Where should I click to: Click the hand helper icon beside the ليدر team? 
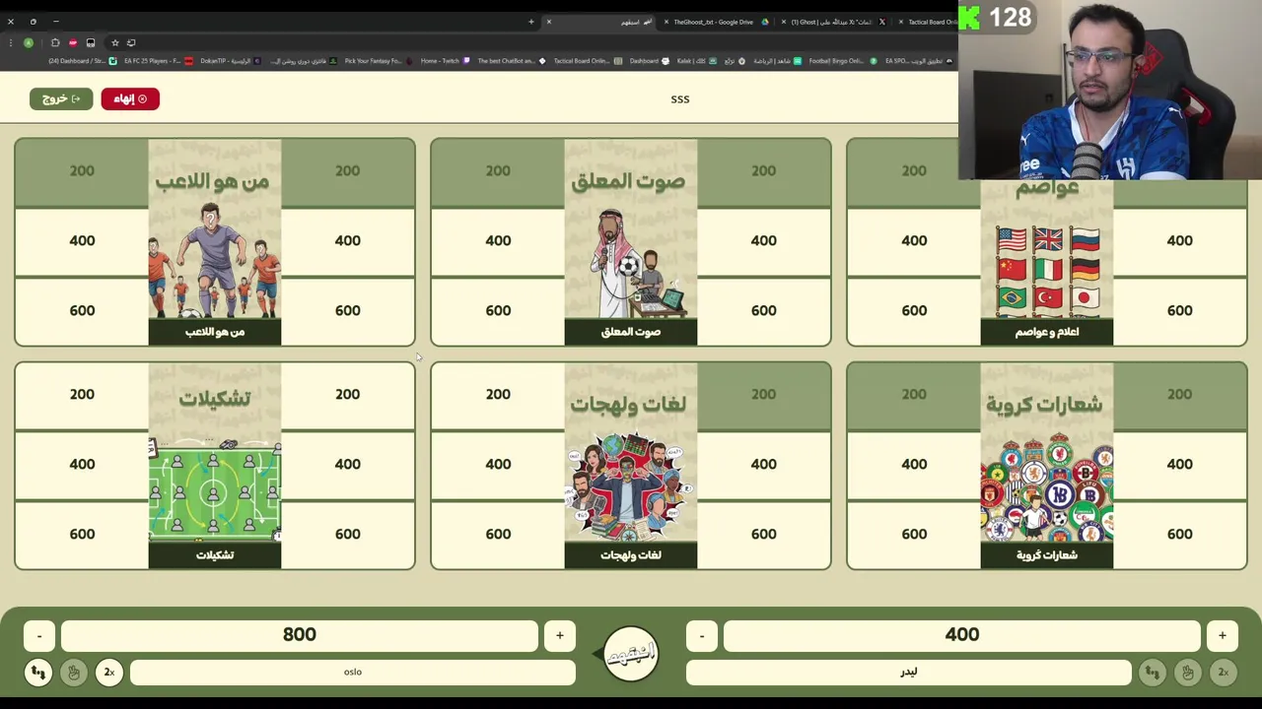pos(1187,673)
